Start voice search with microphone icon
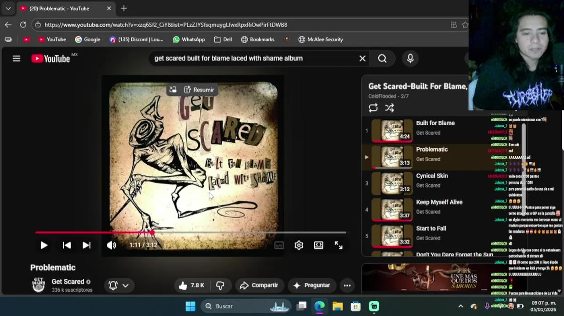564x316 pixels. point(410,58)
